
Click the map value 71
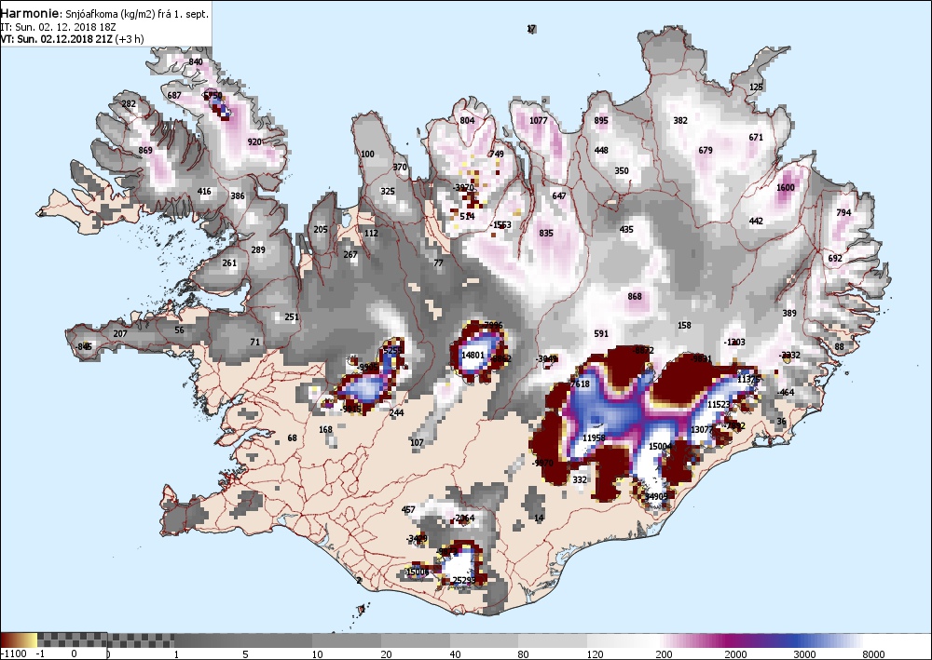[x=255, y=342]
